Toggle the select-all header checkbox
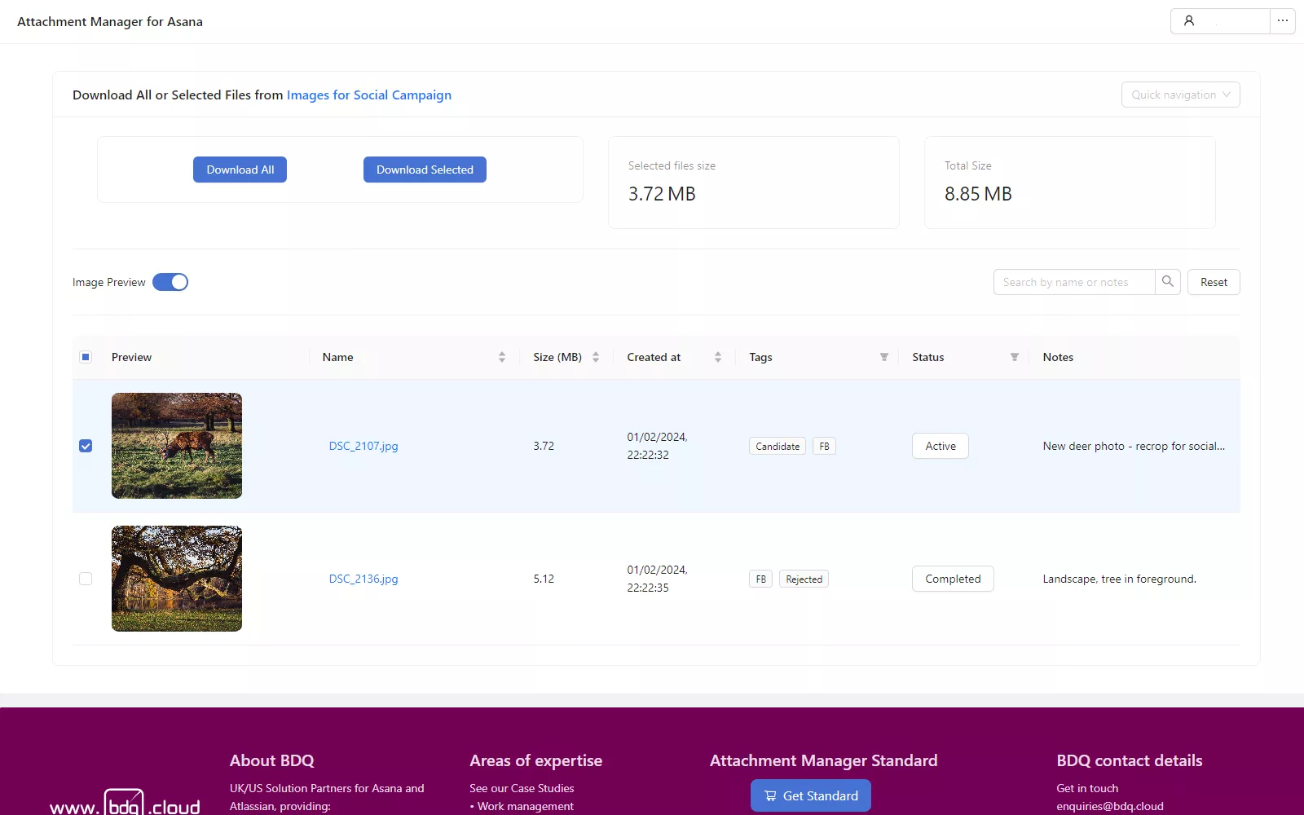 coord(86,357)
